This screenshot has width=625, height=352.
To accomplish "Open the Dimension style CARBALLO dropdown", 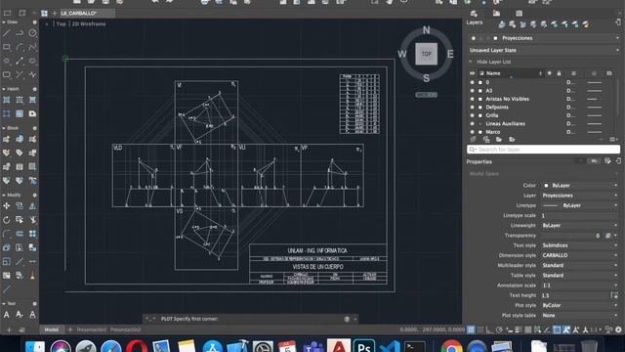I will pyautogui.click(x=580, y=255).
